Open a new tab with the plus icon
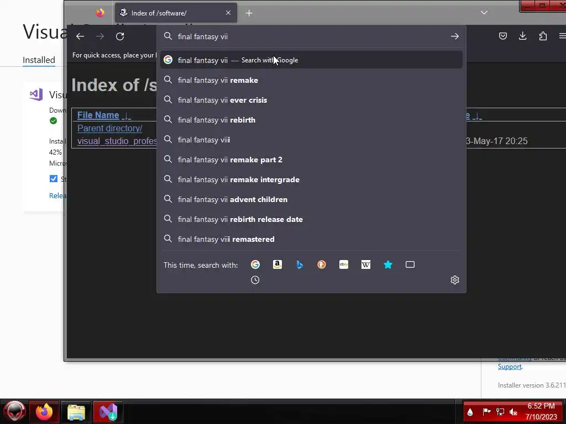The width and height of the screenshot is (566, 424). (249, 13)
